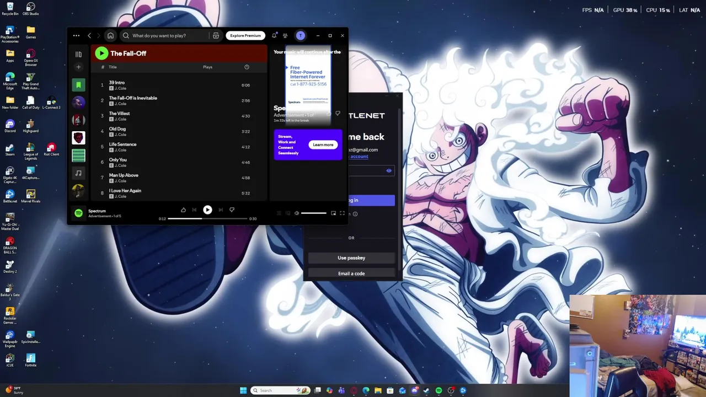
Task: Open Opera GX Browser desktop icon
Action: tap(31, 57)
